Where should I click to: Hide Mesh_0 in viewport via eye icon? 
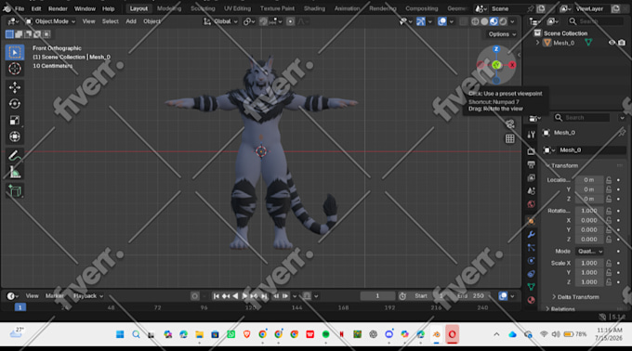[612, 43]
